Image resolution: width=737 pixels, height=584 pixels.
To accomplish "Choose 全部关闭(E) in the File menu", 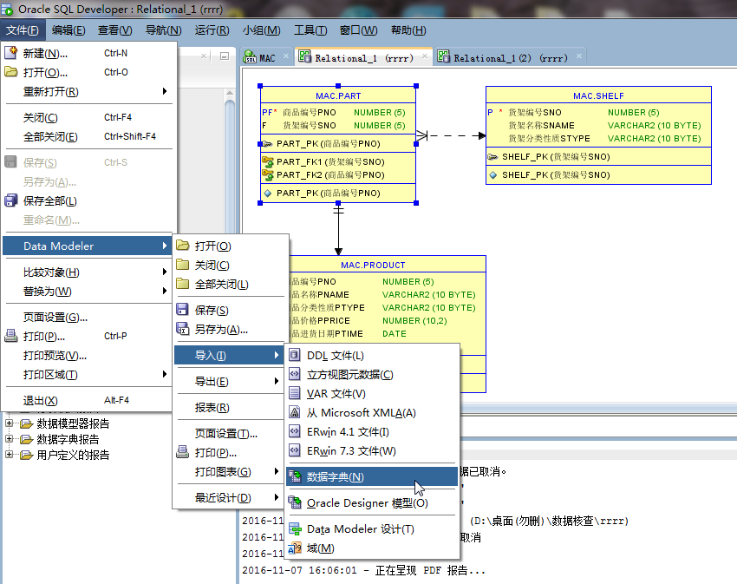I will (89, 136).
